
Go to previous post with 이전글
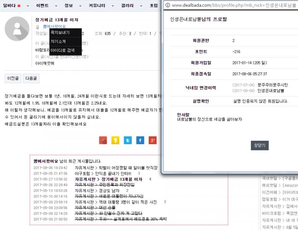pos(13,78)
